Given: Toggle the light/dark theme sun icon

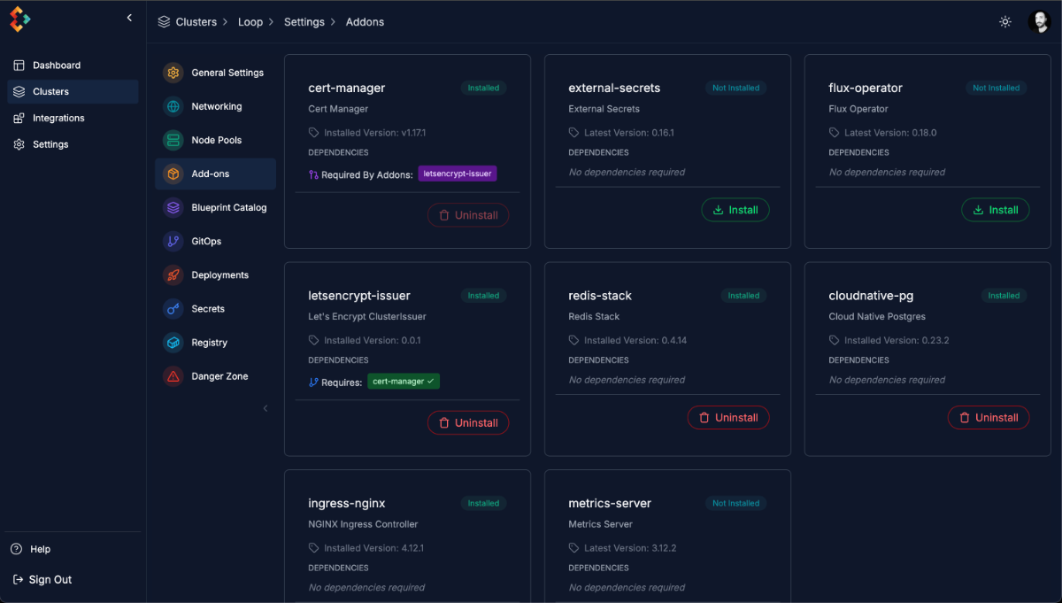Looking at the screenshot, I should [1005, 22].
